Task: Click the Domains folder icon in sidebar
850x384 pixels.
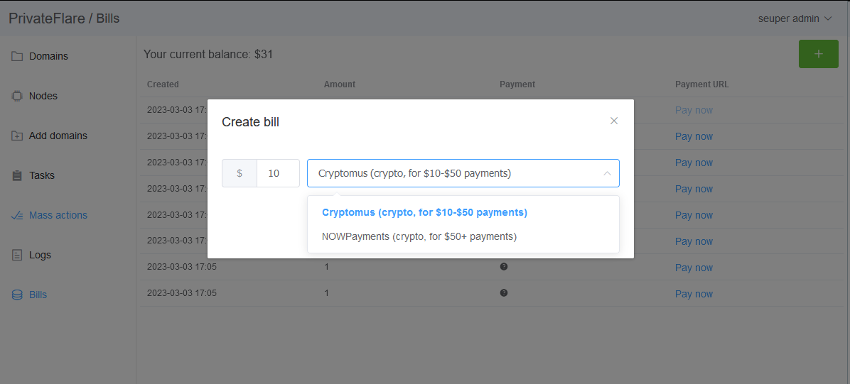Action: (17, 56)
